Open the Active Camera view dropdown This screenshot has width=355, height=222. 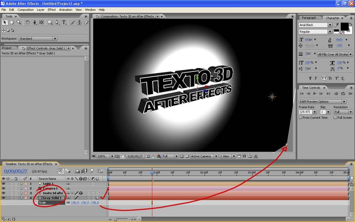pos(204,156)
